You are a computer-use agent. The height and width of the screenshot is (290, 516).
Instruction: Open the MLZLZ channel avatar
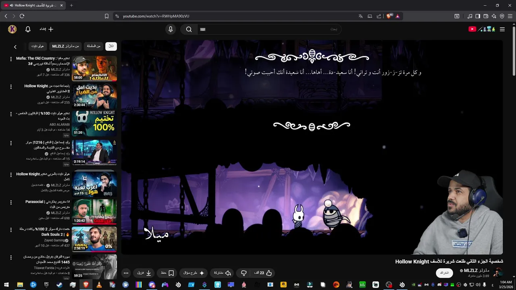498,273
